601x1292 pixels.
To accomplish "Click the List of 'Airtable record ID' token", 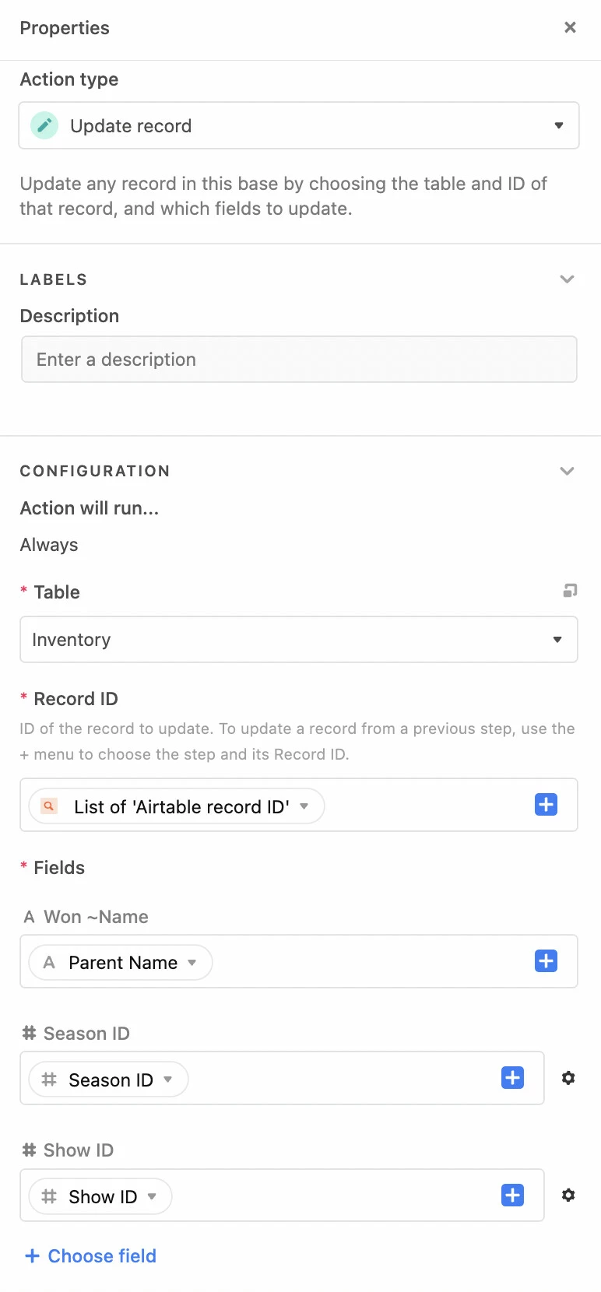I will [x=181, y=806].
